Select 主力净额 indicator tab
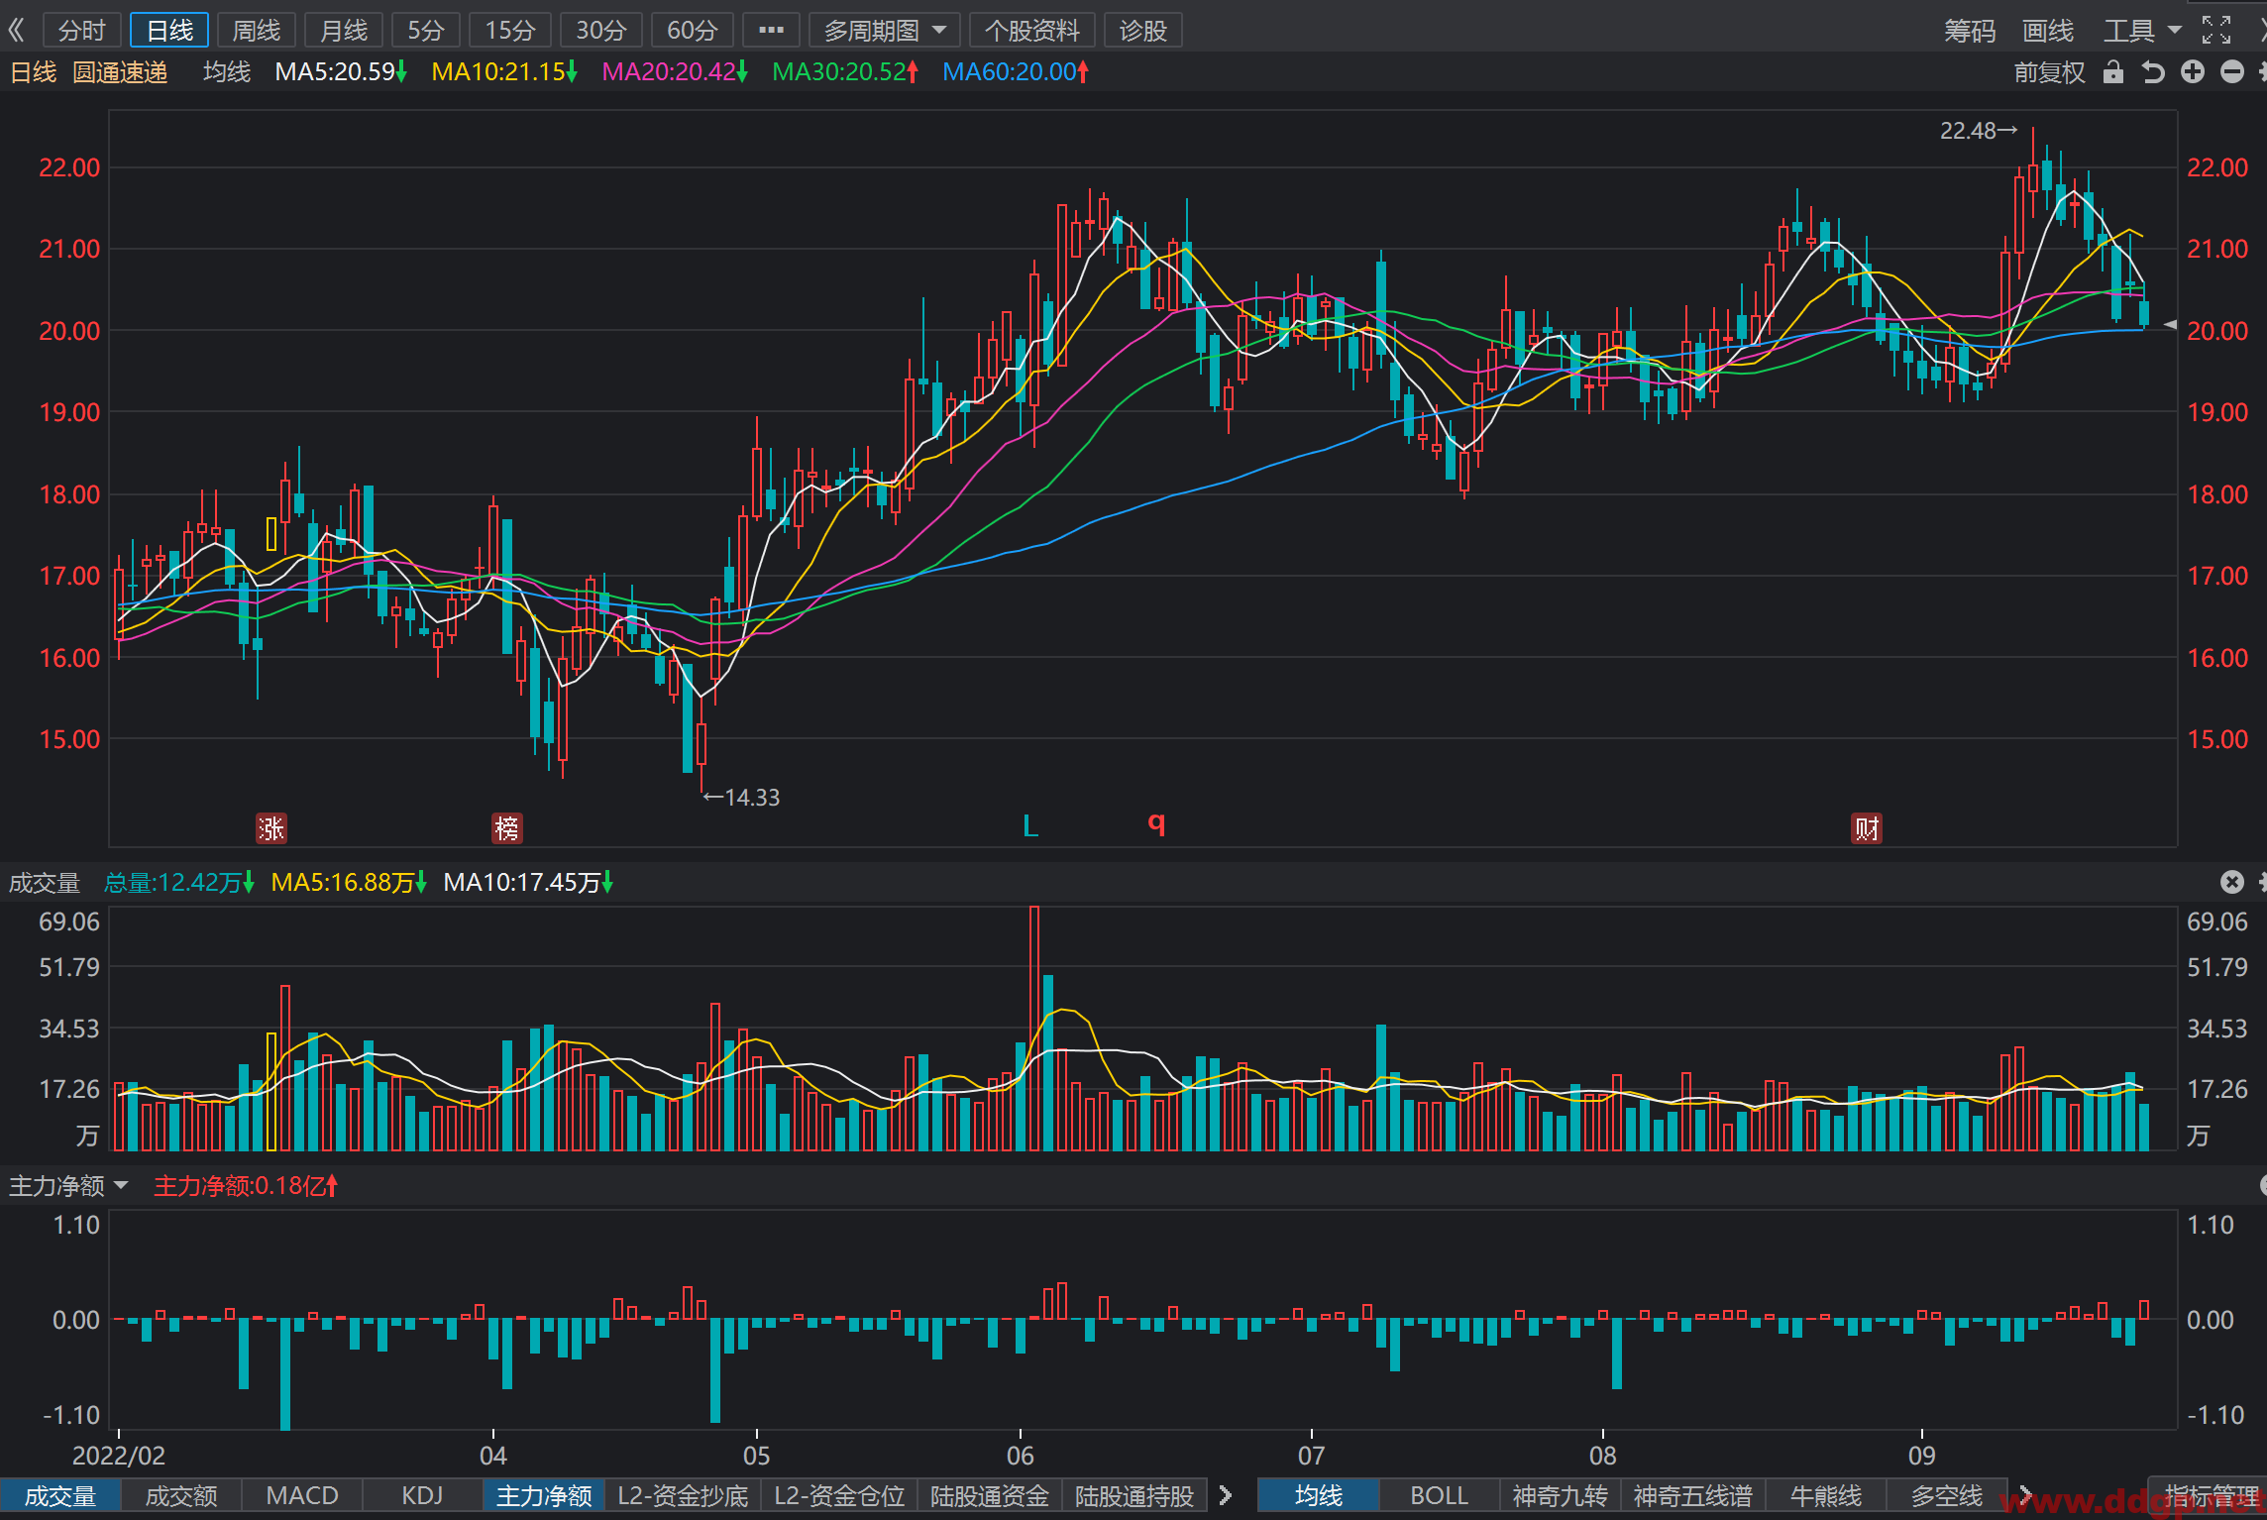This screenshot has width=2267, height=1520. (x=544, y=1495)
